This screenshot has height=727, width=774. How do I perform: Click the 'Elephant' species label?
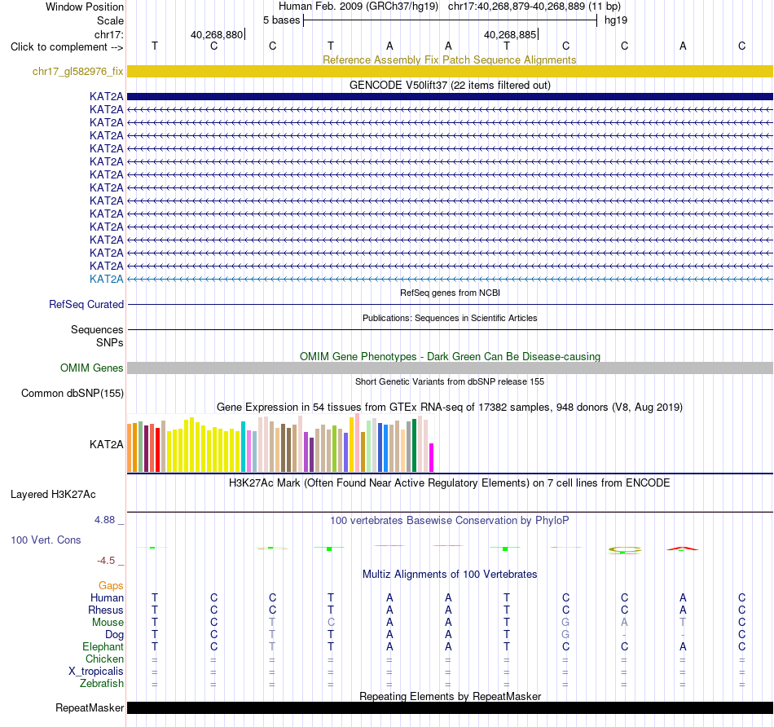103,647
